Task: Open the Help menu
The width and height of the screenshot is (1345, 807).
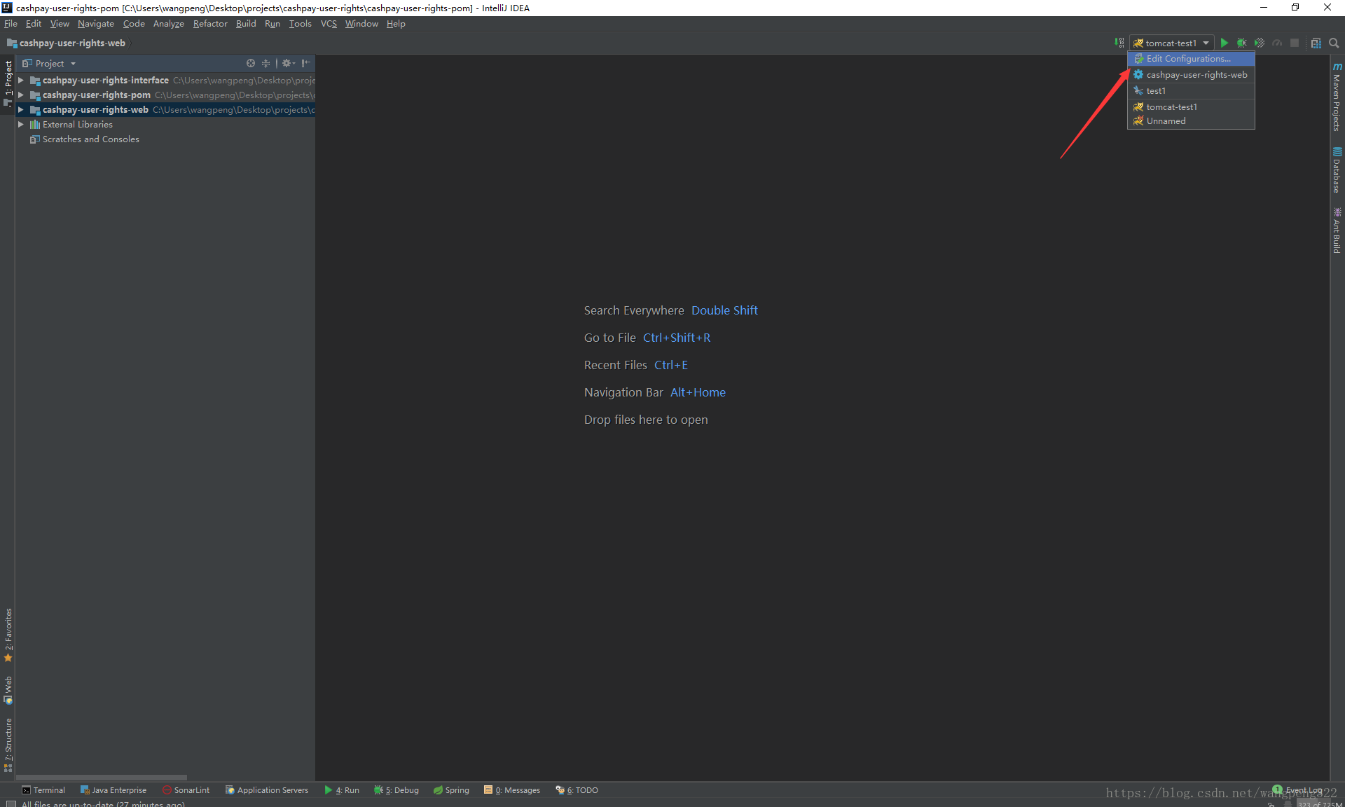Action: tap(396, 24)
